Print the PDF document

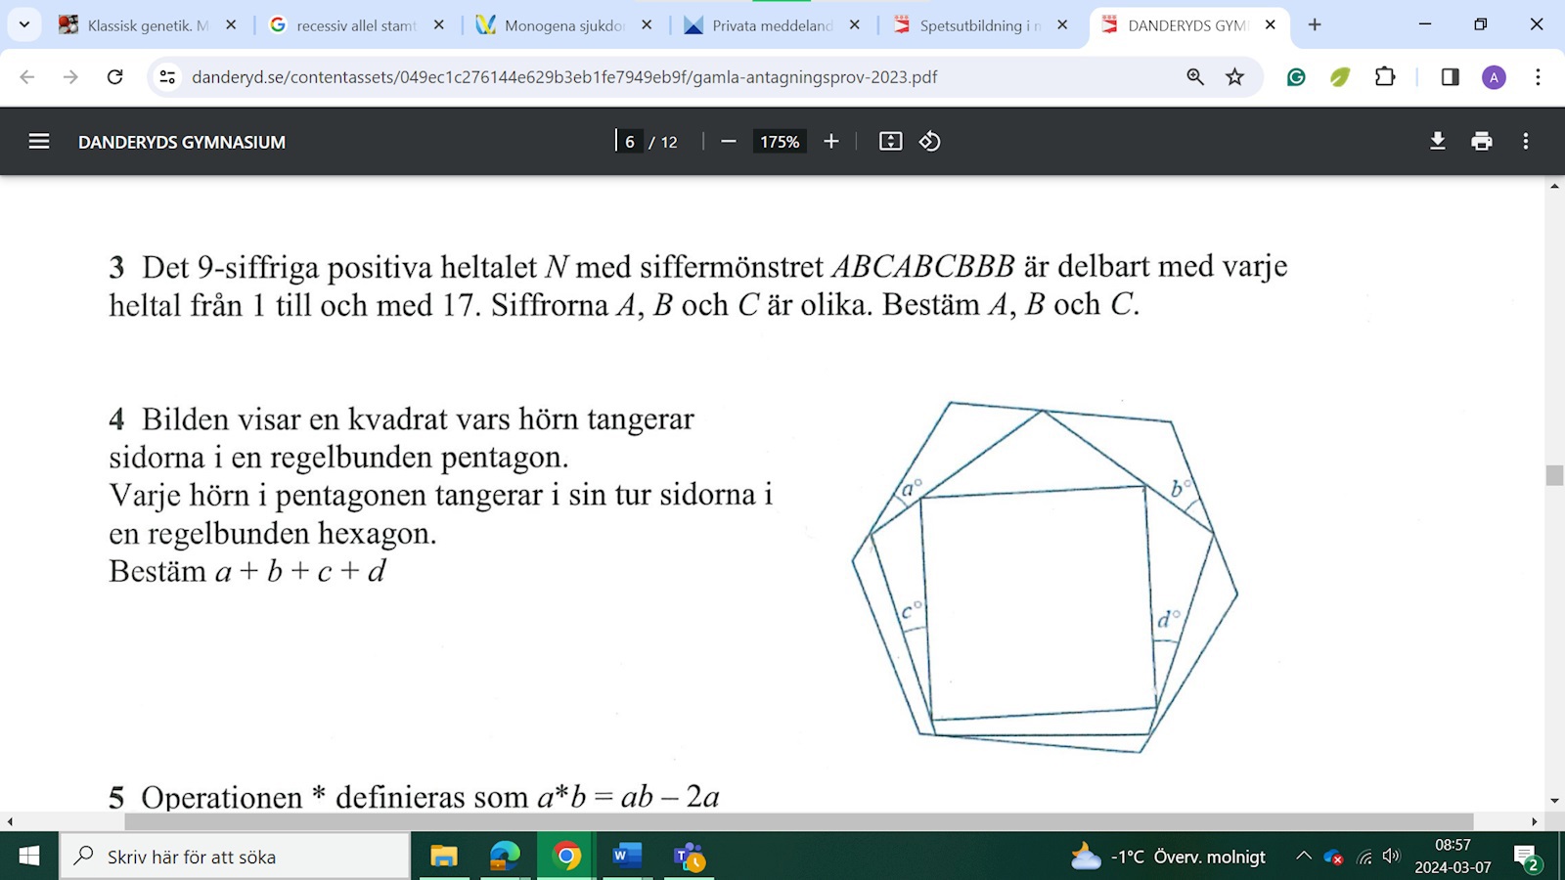1481,142
